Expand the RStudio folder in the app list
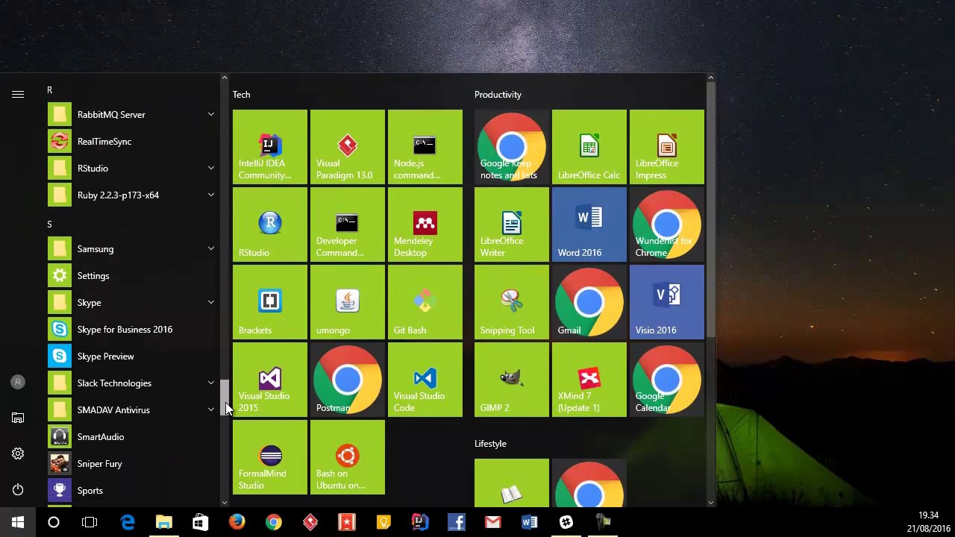This screenshot has height=537, width=955. (x=211, y=168)
